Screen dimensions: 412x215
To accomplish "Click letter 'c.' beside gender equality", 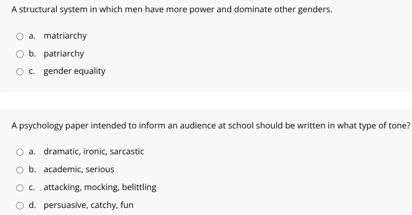I will (x=32, y=72).
